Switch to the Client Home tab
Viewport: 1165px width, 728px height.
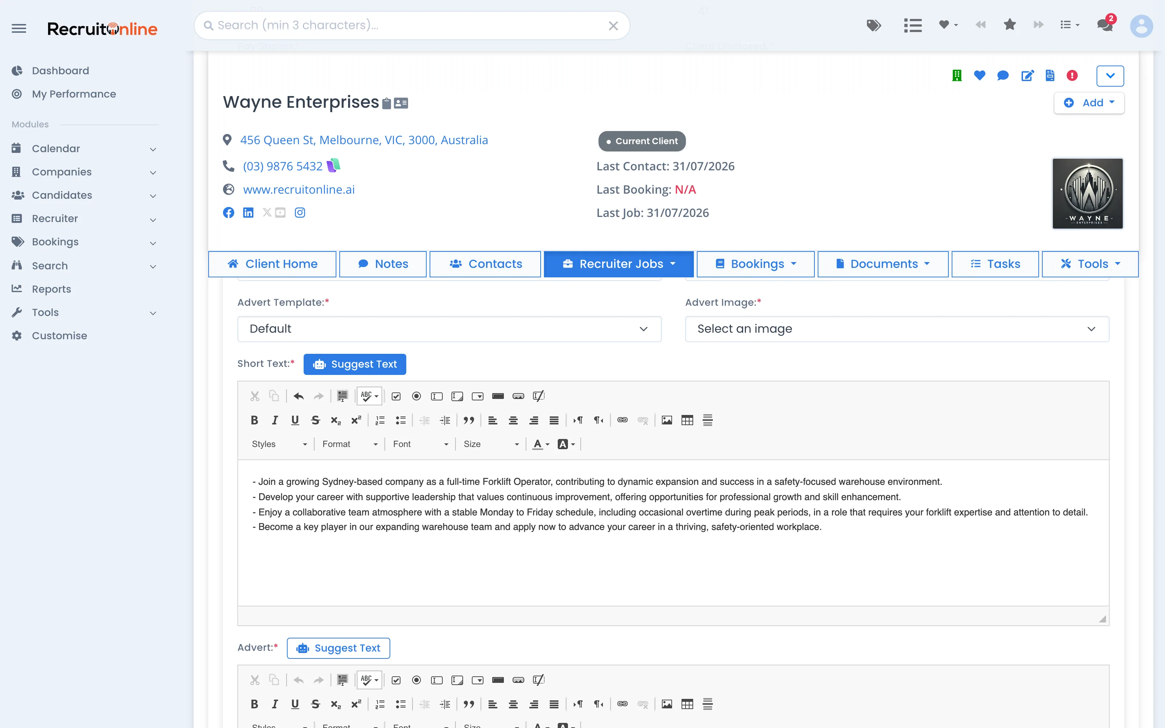[272, 264]
